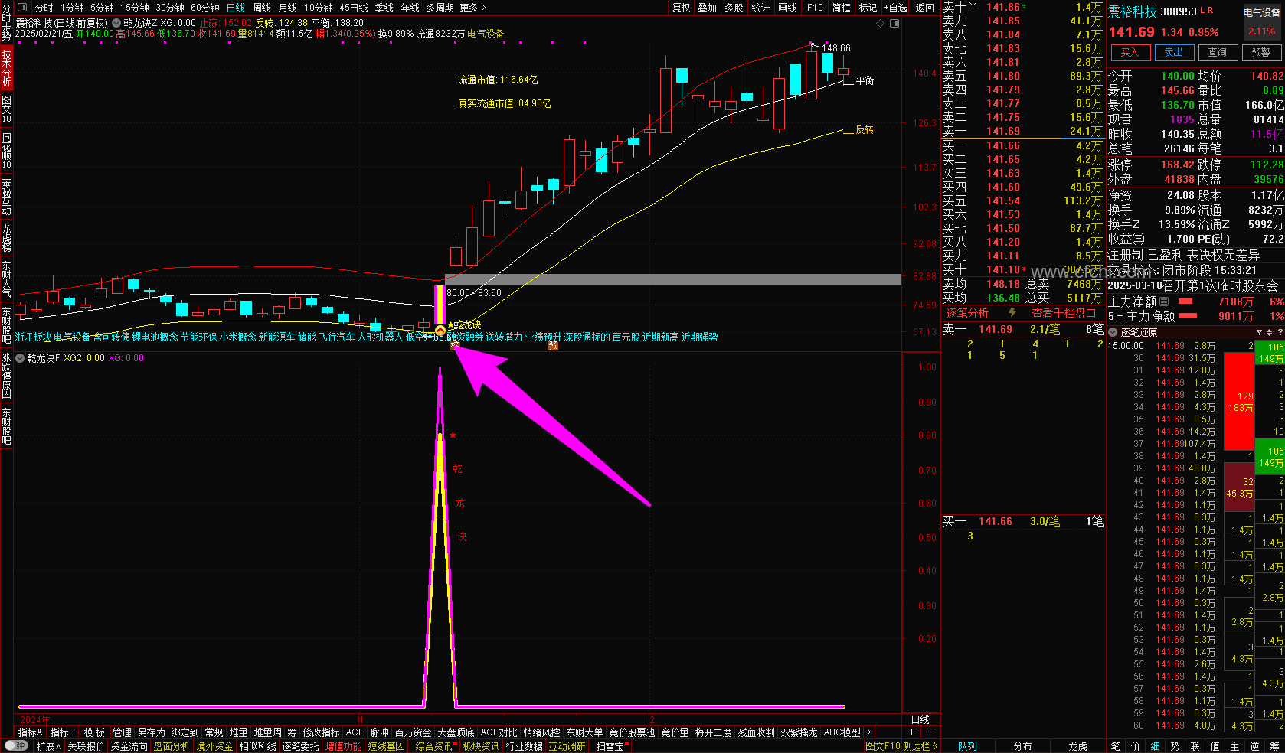This screenshot has height=753, width=1285.
Task: Open the indicator circle dropdown next to 乾龙诀Z
Action: [117, 23]
